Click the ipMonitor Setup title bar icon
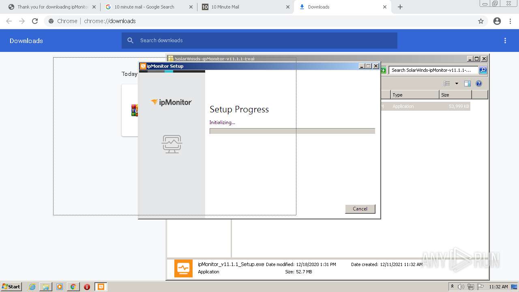The width and height of the screenshot is (519, 292). [x=143, y=66]
